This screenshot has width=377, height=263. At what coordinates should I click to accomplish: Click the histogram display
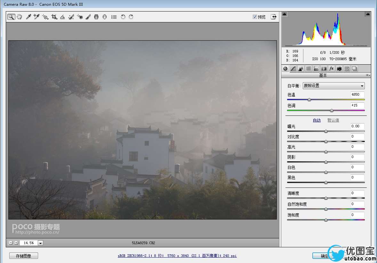pos(326,29)
